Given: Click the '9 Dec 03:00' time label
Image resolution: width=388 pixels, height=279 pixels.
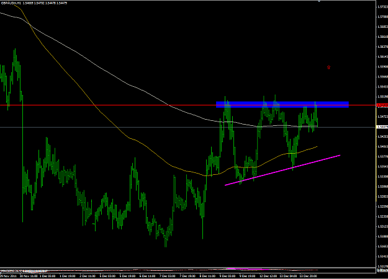Looking at the screenshot, I should [x=228, y=276].
